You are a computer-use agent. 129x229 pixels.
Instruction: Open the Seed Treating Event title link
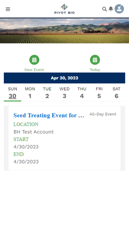[x=49, y=115]
